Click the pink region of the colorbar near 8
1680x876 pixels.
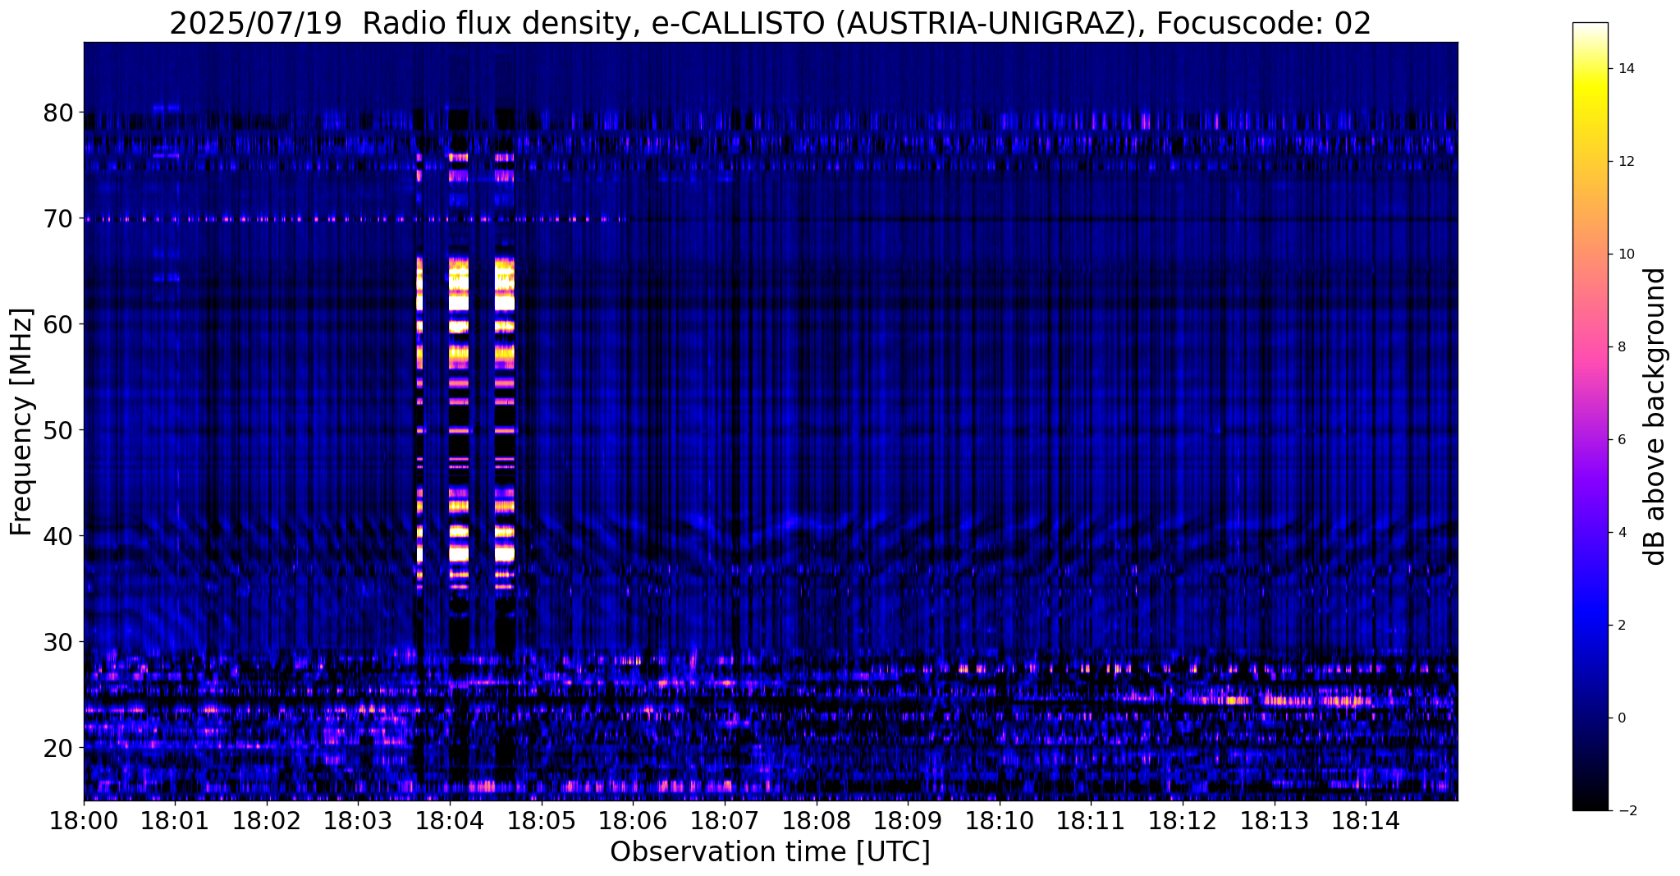click(x=1590, y=347)
